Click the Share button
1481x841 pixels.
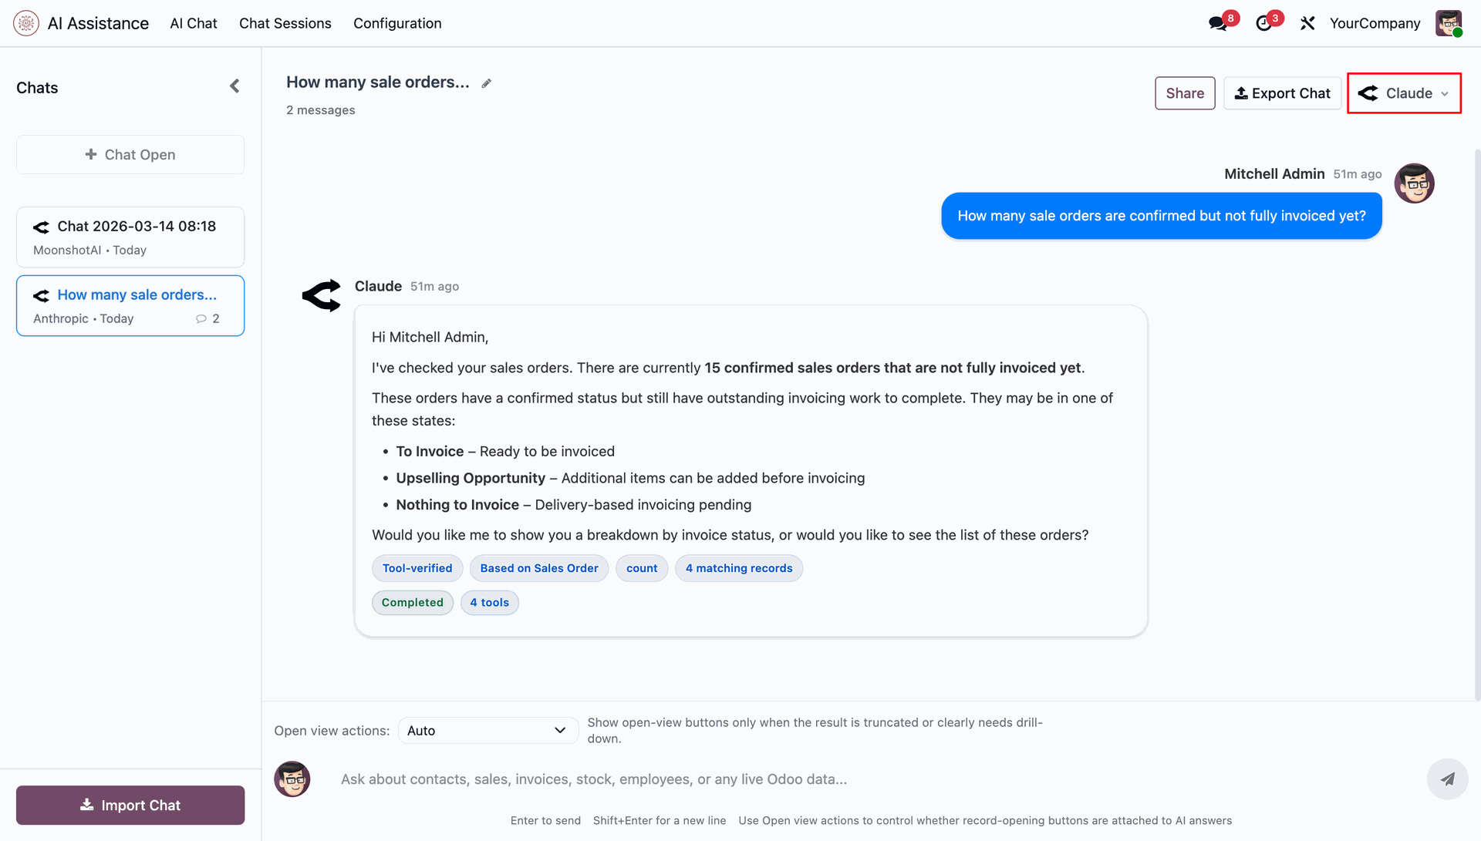pos(1185,93)
